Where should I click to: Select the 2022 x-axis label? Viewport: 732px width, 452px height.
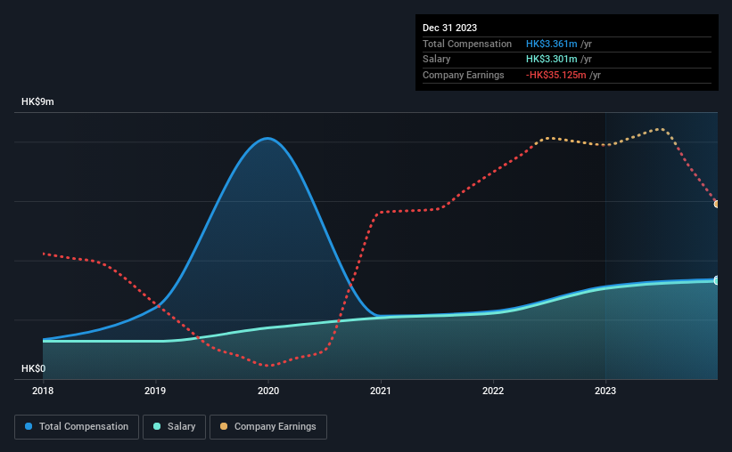click(x=493, y=391)
